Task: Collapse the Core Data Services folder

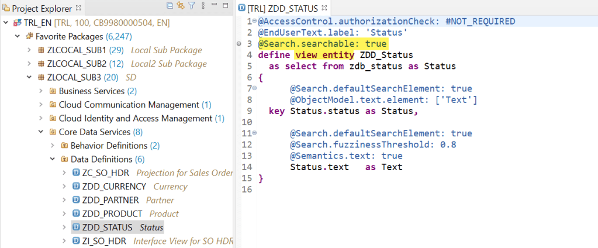Action: click(x=41, y=132)
